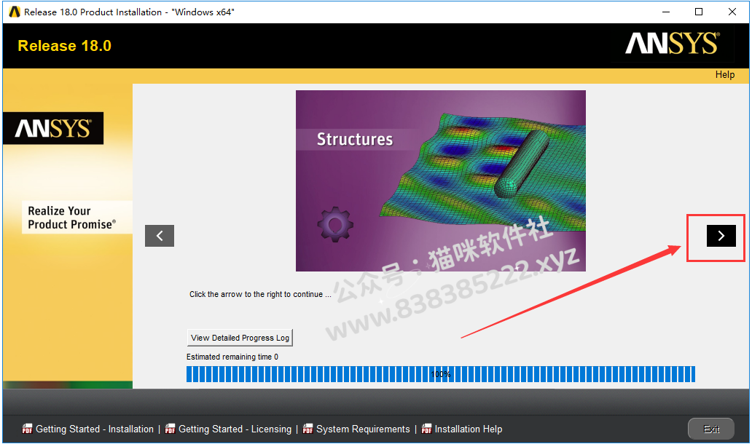Click the ANSYS logo in the left sidebar
752x444 pixels.
[53, 128]
